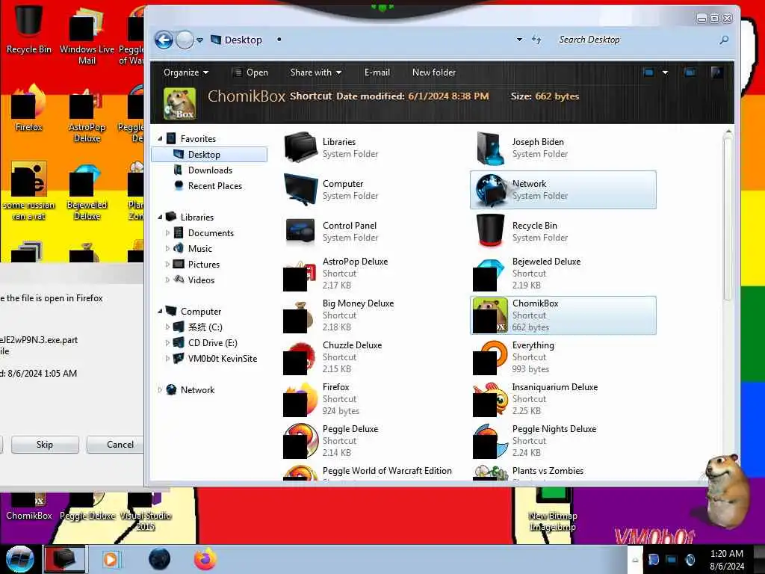
Task: Select the Insaniquarium Deluxe shortcut
Action: point(563,399)
